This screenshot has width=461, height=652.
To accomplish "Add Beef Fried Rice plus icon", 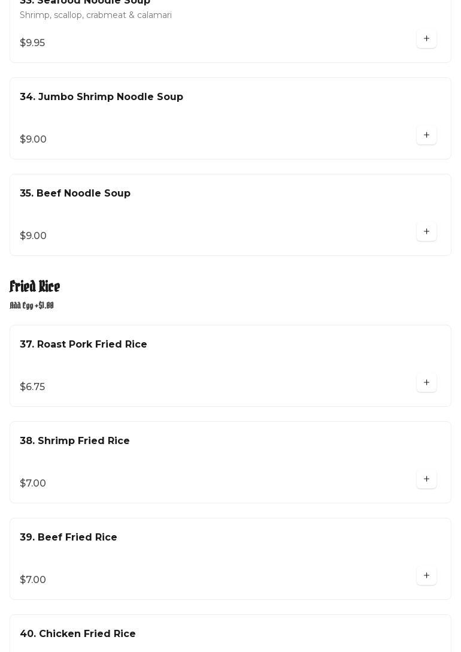I will pyautogui.click(x=426, y=576).
